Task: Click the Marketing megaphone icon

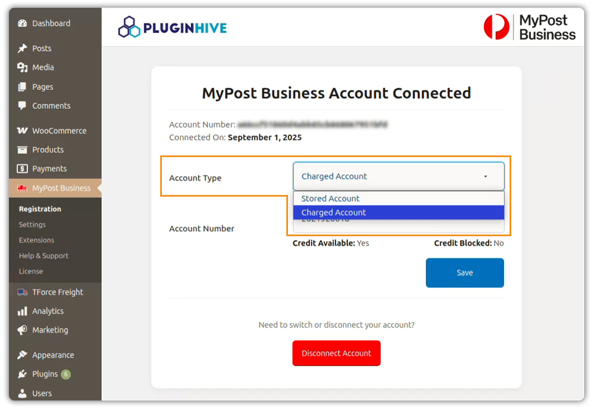Action: [23, 330]
